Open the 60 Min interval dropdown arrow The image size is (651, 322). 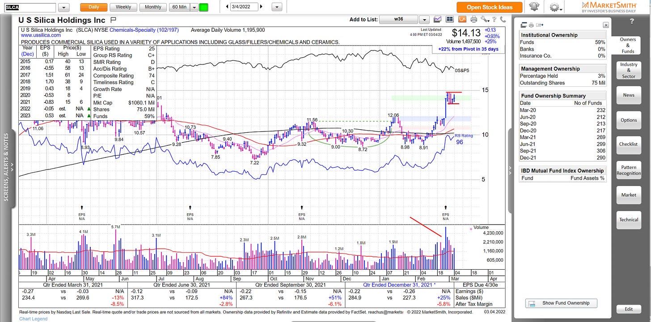[x=194, y=7]
